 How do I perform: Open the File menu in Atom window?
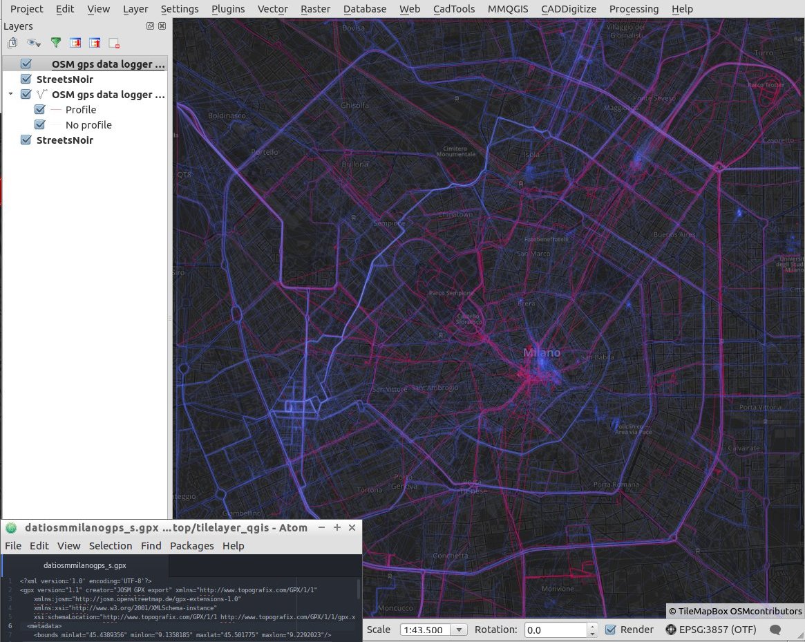pos(13,545)
